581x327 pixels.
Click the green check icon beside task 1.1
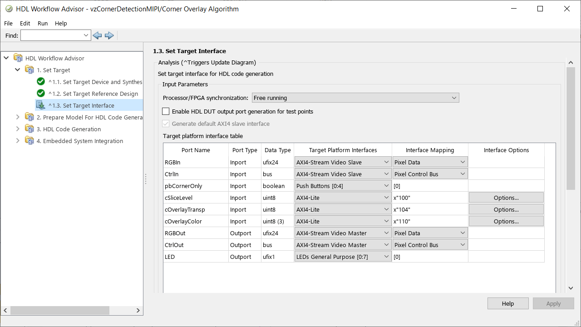[x=41, y=82]
